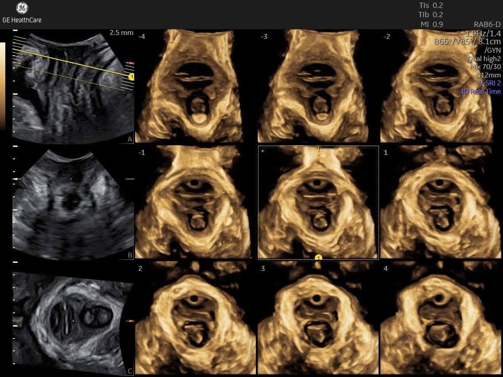The image size is (503, 377).
Task: Click the orange arrow beside plane A
Action: (x=130, y=63)
